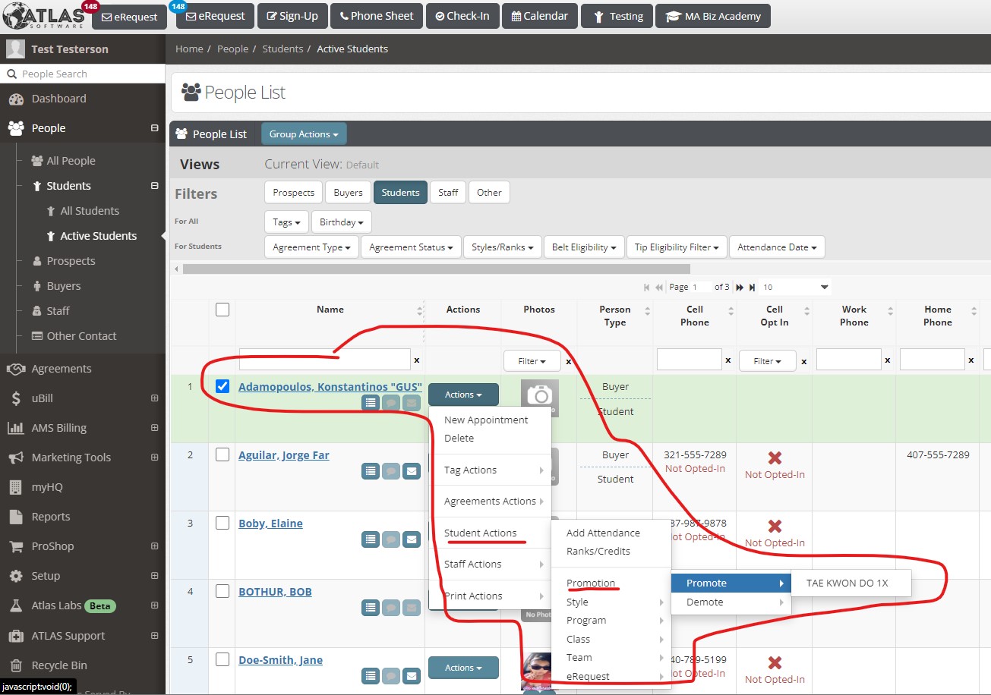Uncheck the Adamopoulos row checkbox
The image size is (991, 695).
coord(222,386)
